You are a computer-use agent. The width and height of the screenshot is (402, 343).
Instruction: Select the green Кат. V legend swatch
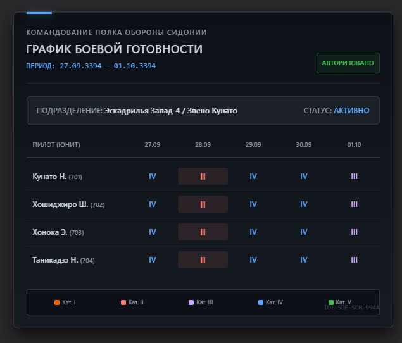coord(331,302)
